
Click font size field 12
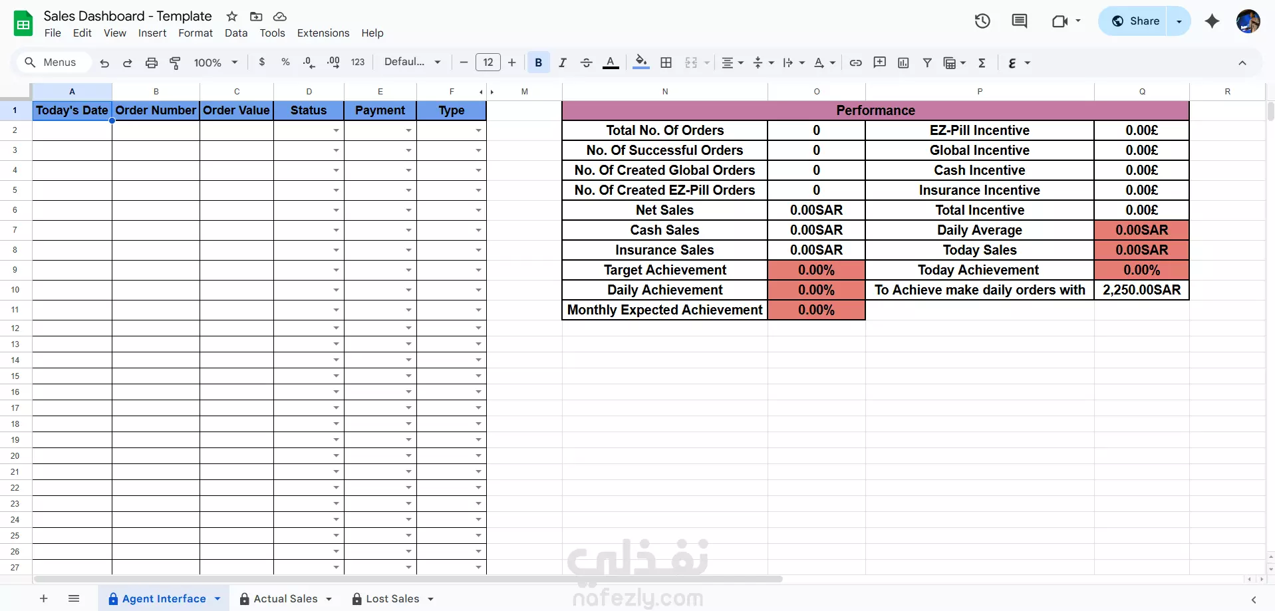click(x=488, y=62)
